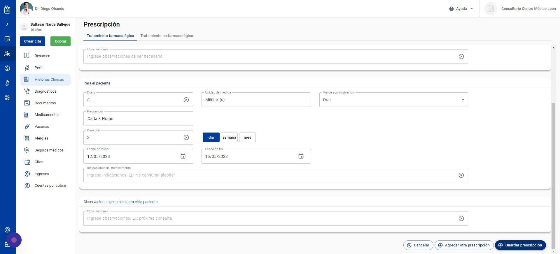The width and height of the screenshot is (560, 254).
Task: Open the Ayuda help dropdown
Action: [x=461, y=9]
